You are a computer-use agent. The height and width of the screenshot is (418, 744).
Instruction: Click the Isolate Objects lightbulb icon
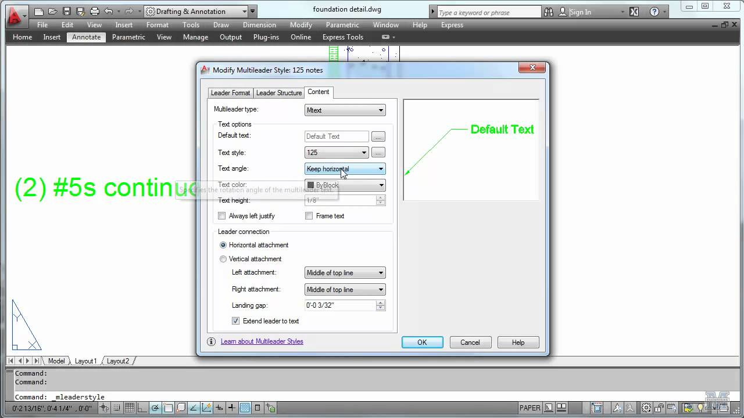[x=700, y=408]
